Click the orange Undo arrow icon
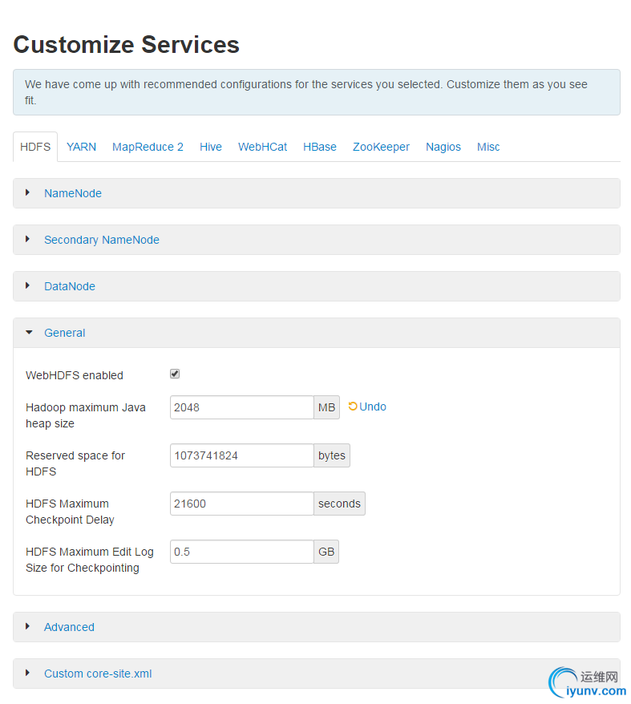Image resolution: width=631 pixels, height=704 pixels. point(353,407)
